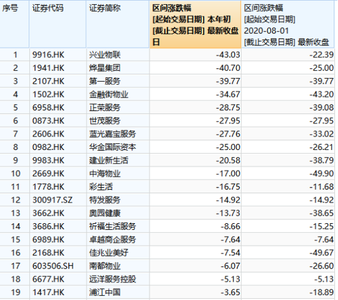Viewport: 338px width, 300px height.
Task: Click the value -6.07
Action: pyautogui.click(x=230, y=266)
